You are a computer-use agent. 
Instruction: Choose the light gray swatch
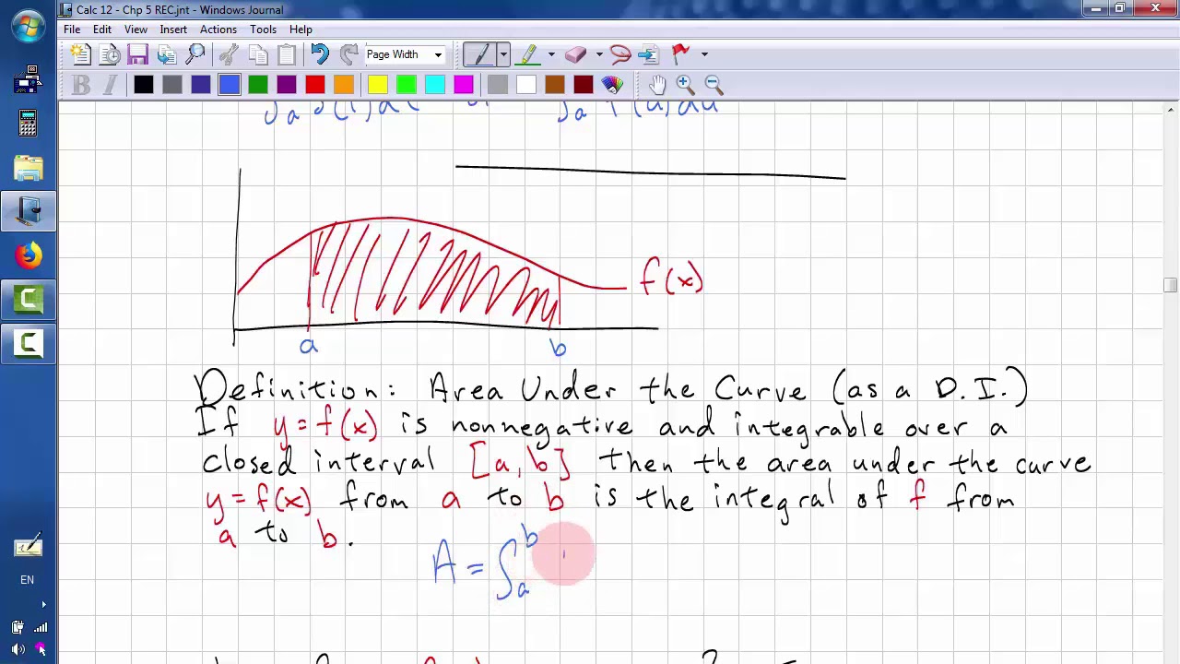(498, 85)
